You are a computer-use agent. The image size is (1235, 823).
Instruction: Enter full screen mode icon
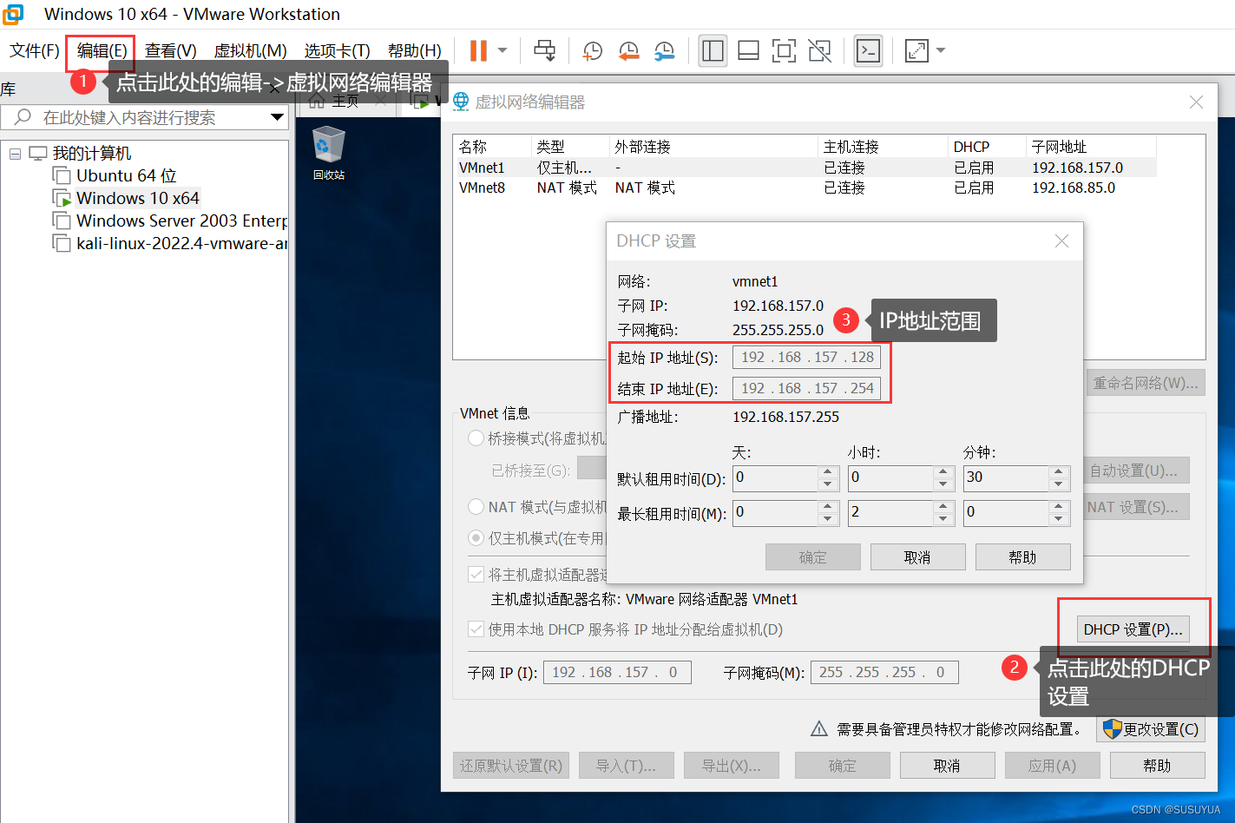click(784, 50)
